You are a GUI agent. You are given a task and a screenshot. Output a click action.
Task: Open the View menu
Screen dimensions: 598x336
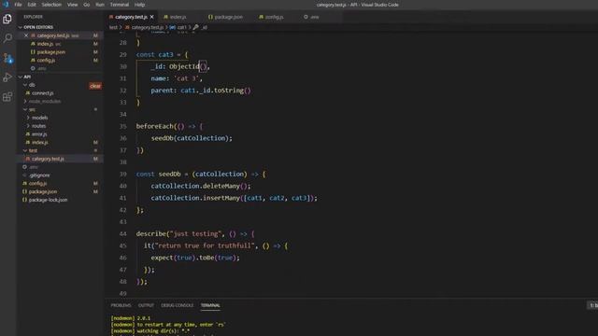click(73, 5)
